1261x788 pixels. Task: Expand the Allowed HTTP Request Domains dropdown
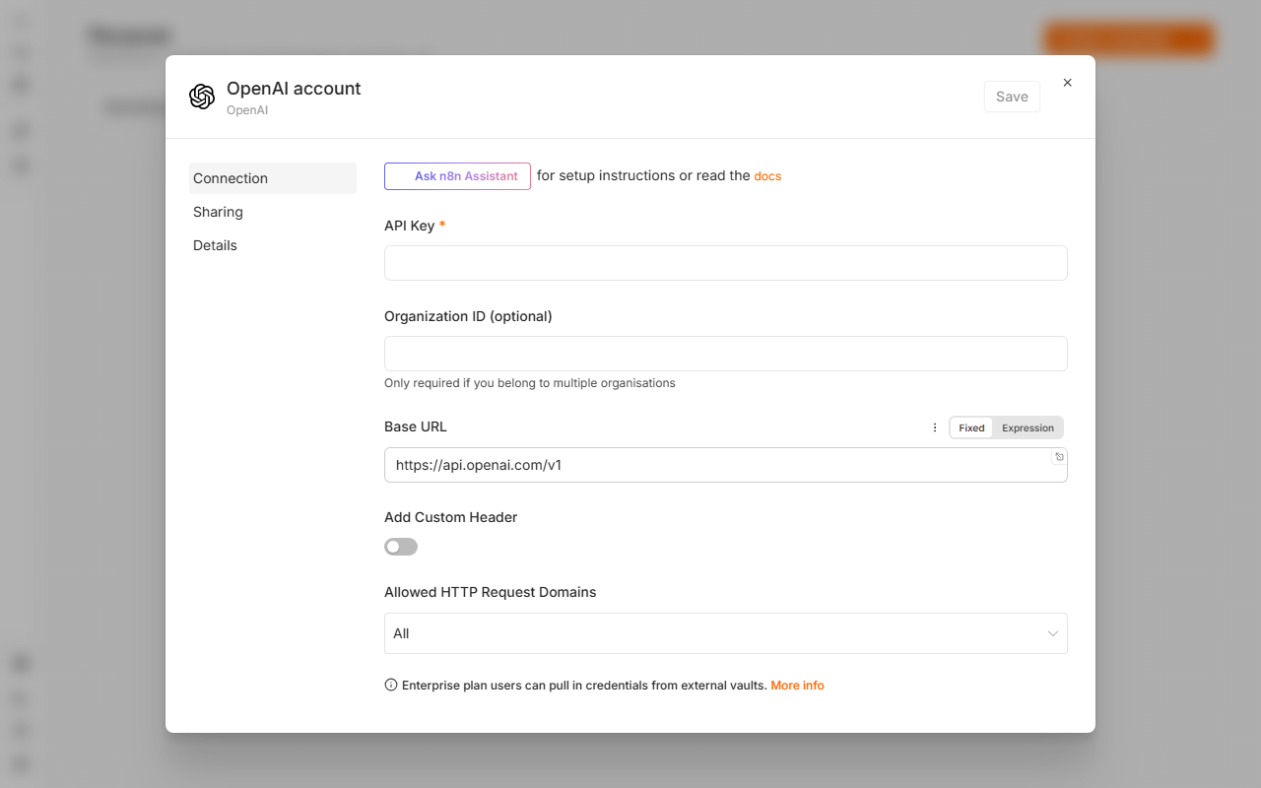click(726, 633)
